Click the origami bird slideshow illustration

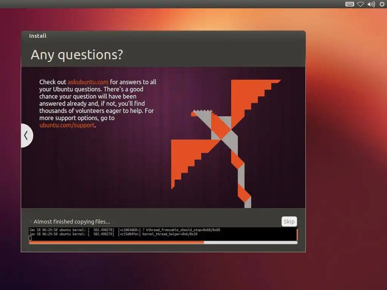pos(226,143)
